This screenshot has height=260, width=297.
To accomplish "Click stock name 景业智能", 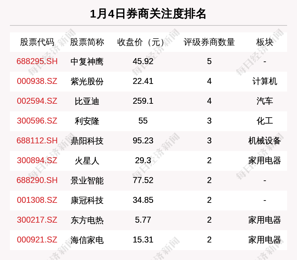I will [87, 180].
